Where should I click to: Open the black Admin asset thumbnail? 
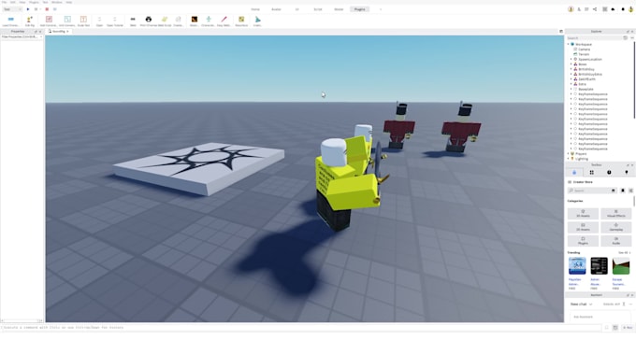pyautogui.click(x=600, y=266)
